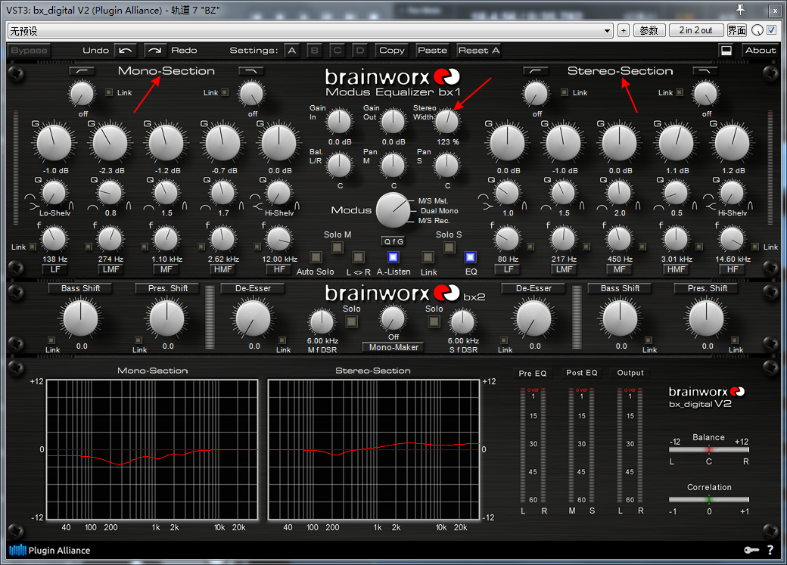The image size is (787, 565).
Task: Select Settings slot D
Action: pyautogui.click(x=360, y=50)
